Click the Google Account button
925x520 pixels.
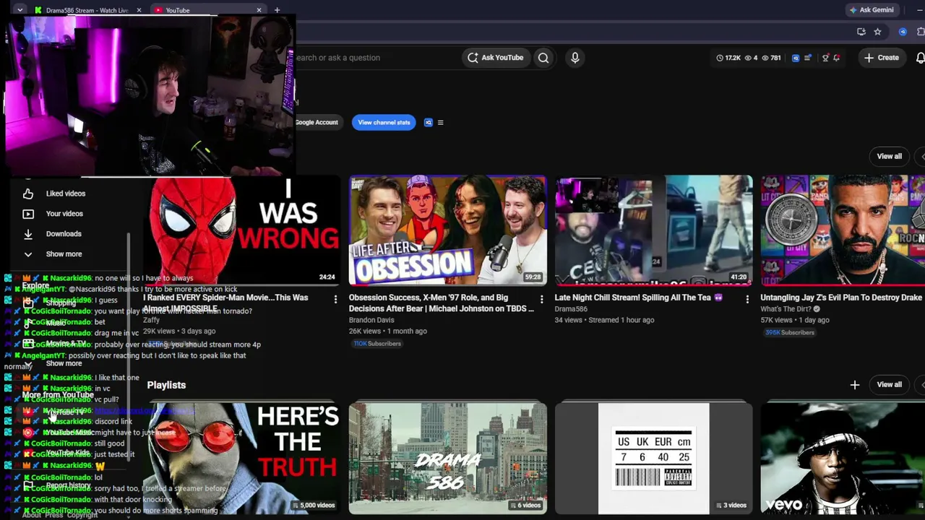317,122
